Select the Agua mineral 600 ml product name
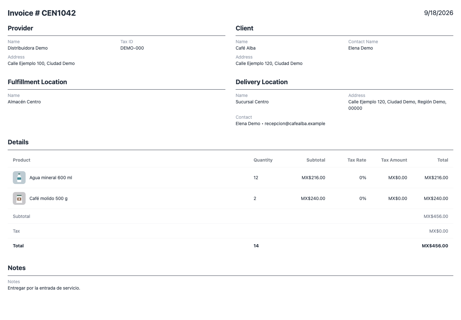This screenshot has width=461, height=320. [x=51, y=178]
